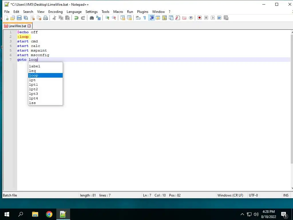The width and height of the screenshot is (293, 220).
Task: Toggle Show All Characters pilcrow icon
Action: pos(144,18)
